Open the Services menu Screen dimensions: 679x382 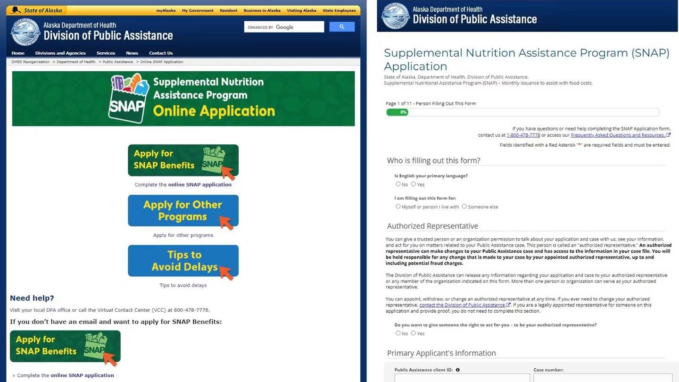coord(106,53)
